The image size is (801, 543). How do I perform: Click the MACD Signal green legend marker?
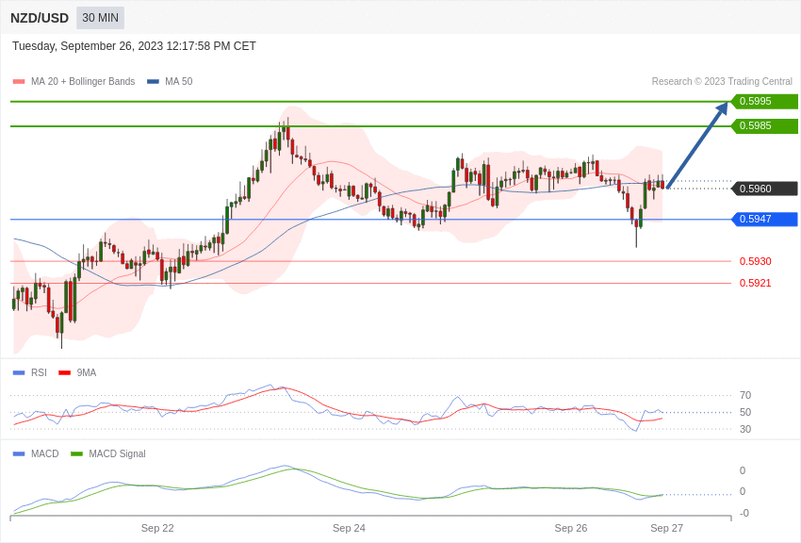click(x=76, y=454)
